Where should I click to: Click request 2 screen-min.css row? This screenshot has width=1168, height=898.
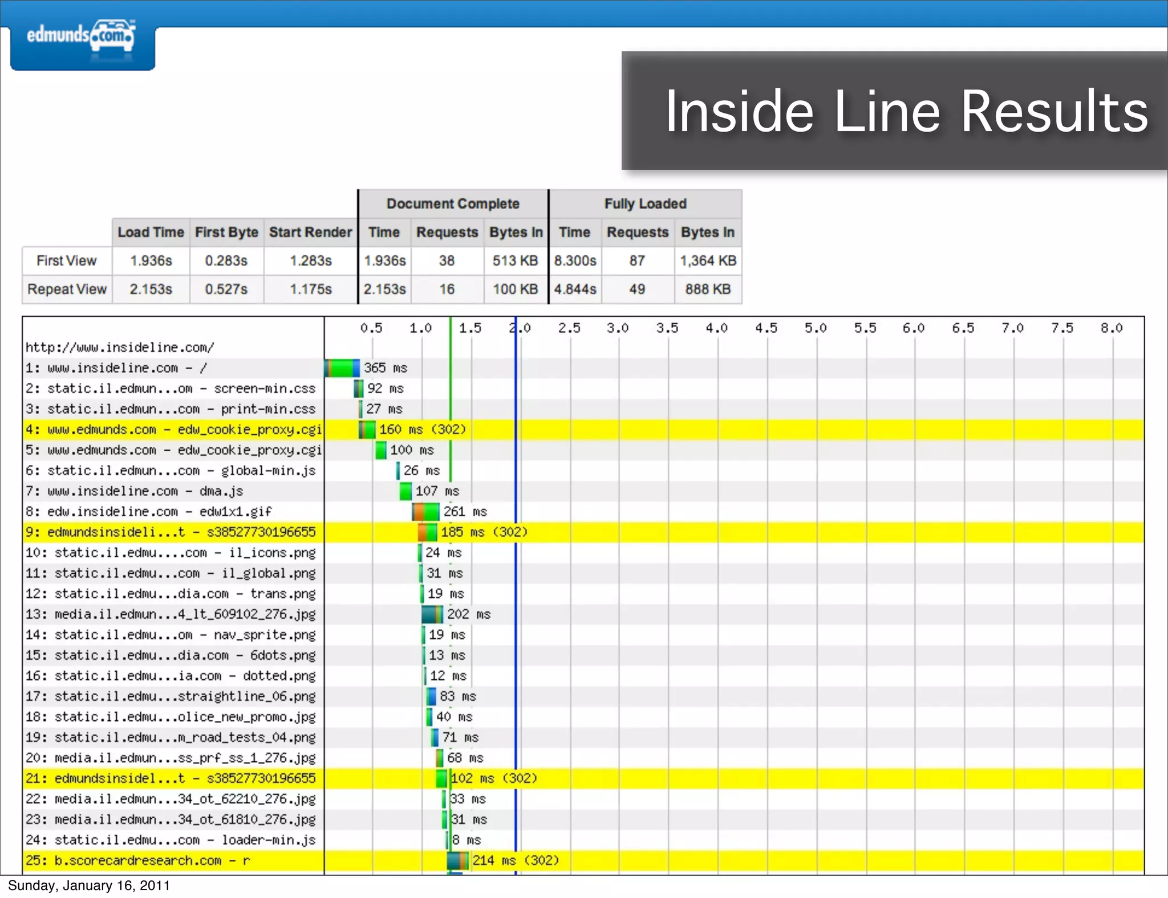583,388
